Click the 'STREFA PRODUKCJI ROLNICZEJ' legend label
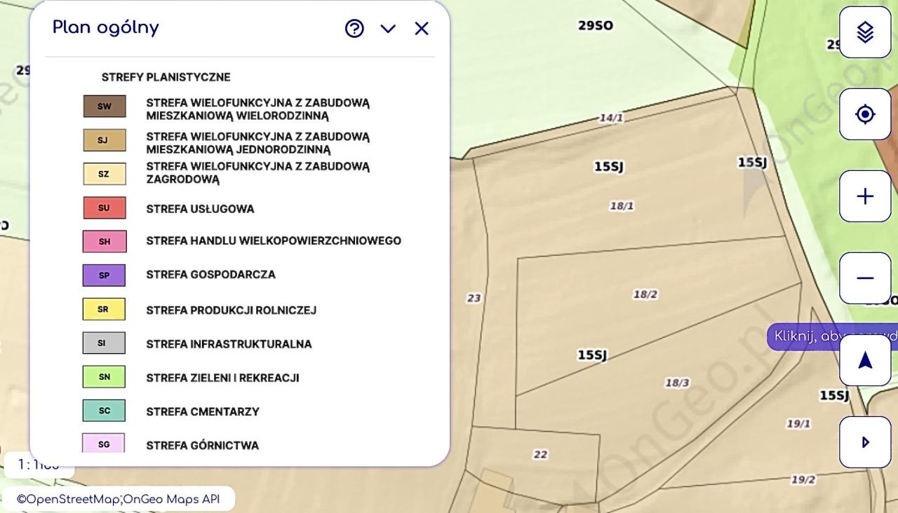The image size is (898, 513). pyautogui.click(x=232, y=310)
